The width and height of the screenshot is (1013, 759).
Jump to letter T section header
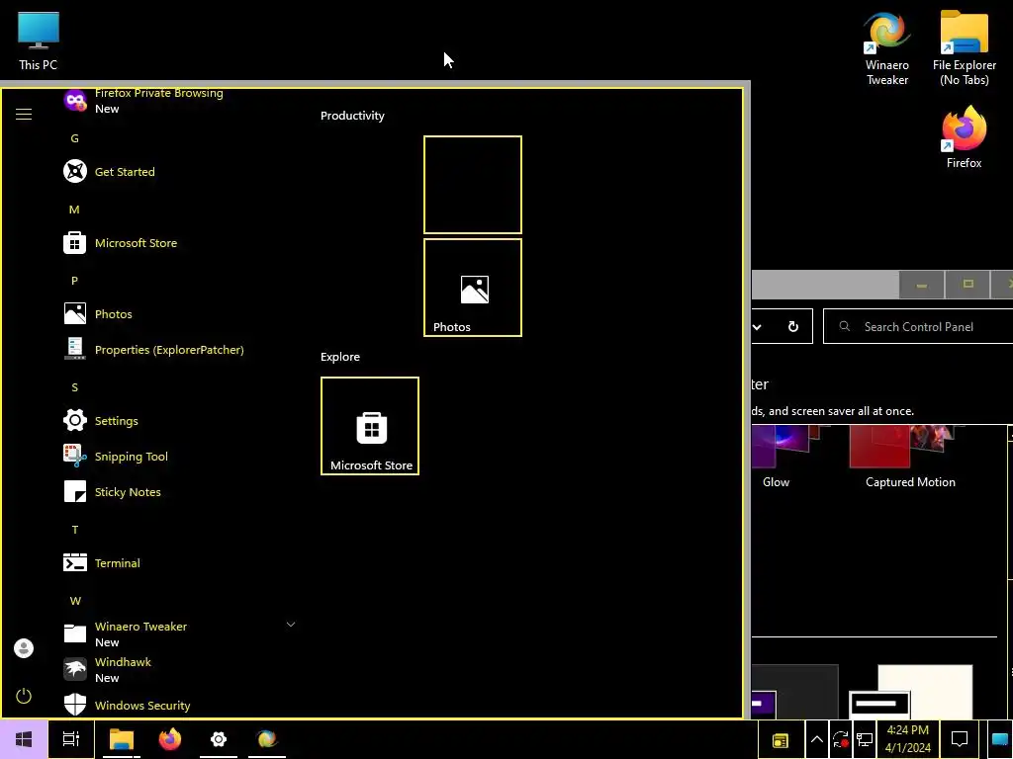coord(75,530)
